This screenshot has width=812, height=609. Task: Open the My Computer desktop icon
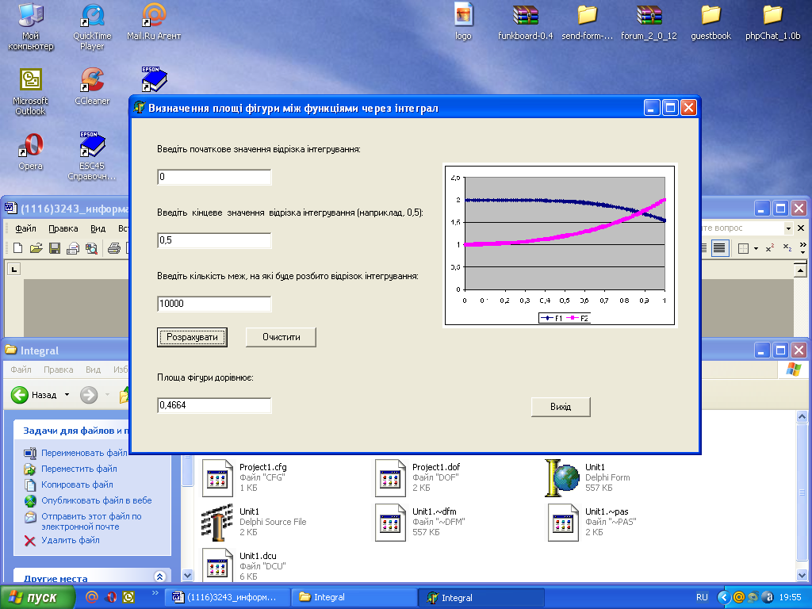point(31,26)
